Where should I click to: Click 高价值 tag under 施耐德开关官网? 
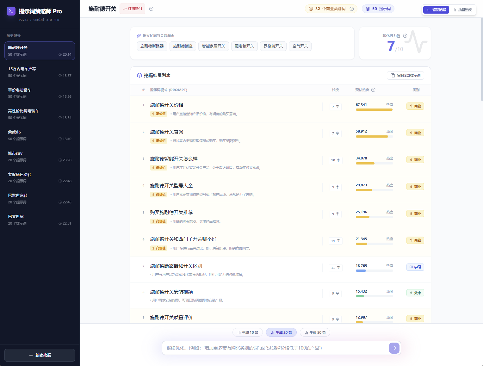click(x=159, y=141)
